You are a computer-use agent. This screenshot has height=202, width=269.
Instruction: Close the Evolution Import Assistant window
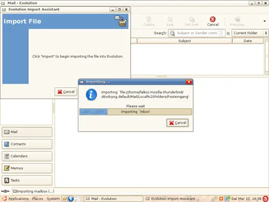[x=127, y=9]
